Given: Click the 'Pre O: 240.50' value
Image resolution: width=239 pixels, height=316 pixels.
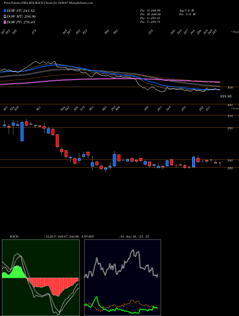Looking at the screenshot, I should (150, 11).
